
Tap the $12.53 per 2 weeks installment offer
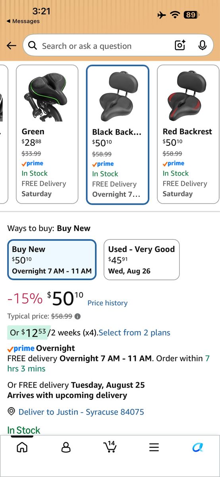52,332
